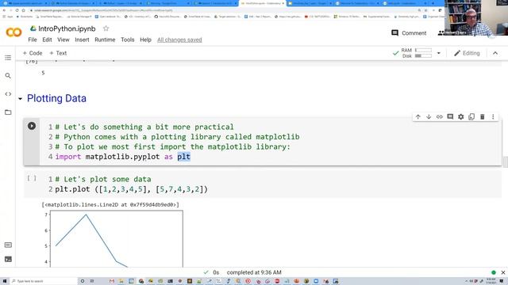The height and width of the screenshot is (285, 508).
Task: Open the File menu
Action: tap(33, 40)
